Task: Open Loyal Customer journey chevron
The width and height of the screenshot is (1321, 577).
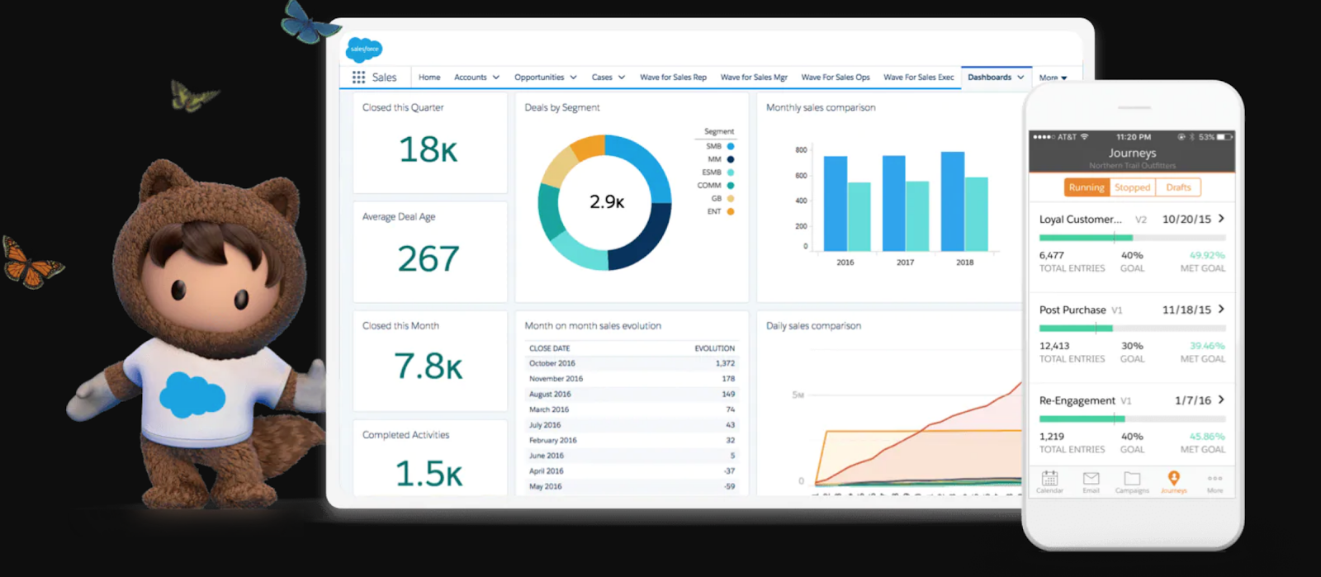Action: tap(1221, 219)
